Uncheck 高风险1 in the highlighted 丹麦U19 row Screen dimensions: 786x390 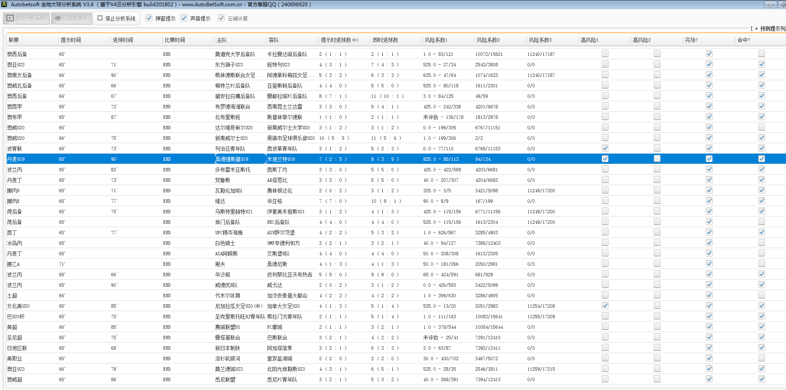tap(605, 159)
